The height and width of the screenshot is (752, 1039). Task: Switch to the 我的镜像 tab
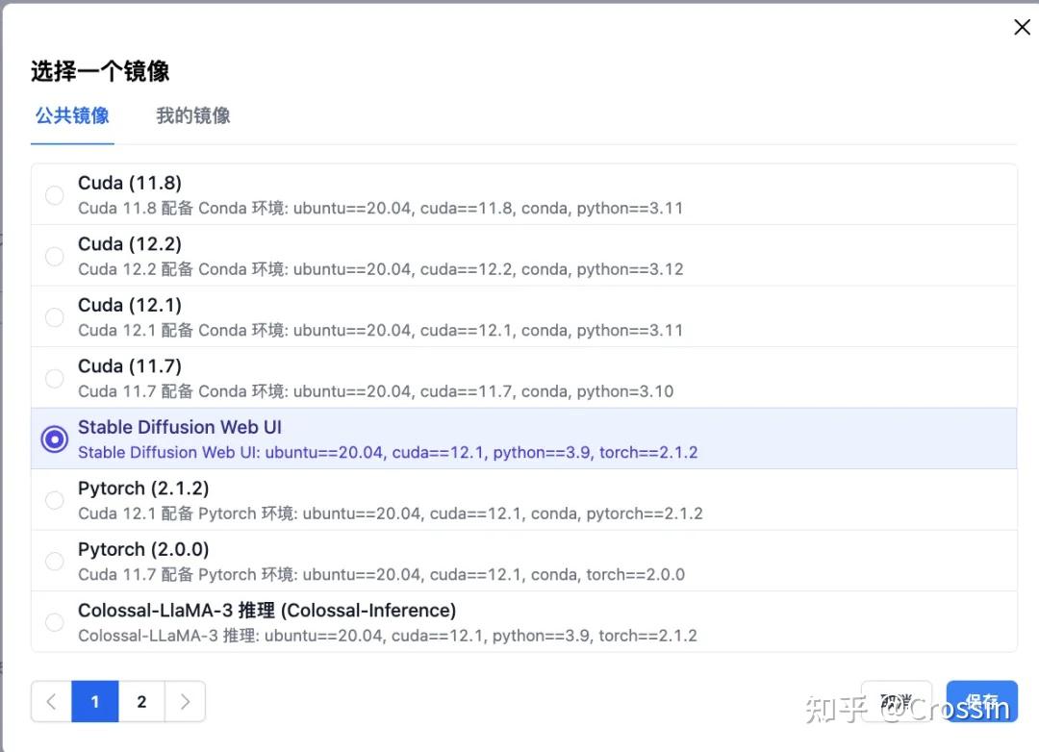point(192,116)
